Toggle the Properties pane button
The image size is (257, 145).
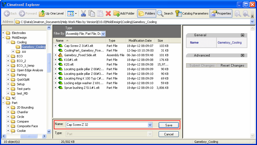[x=221, y=13]
